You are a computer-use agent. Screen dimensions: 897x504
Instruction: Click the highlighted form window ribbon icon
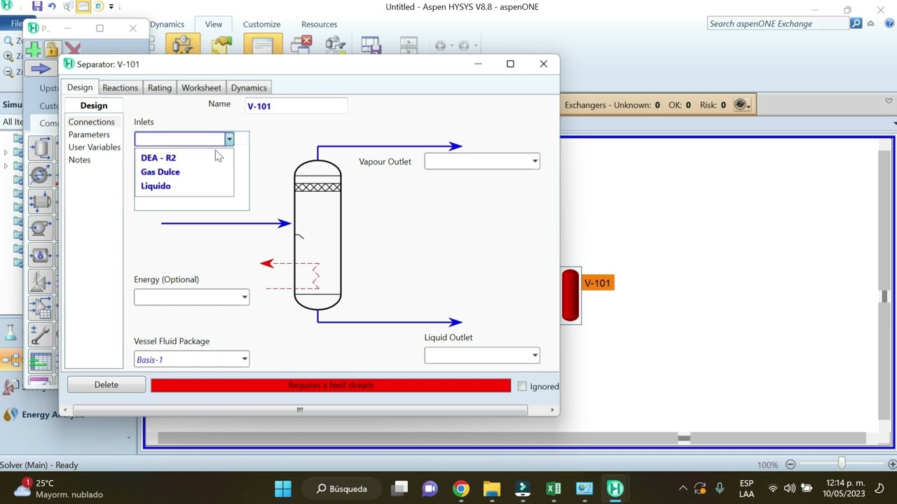click(262, 45)
